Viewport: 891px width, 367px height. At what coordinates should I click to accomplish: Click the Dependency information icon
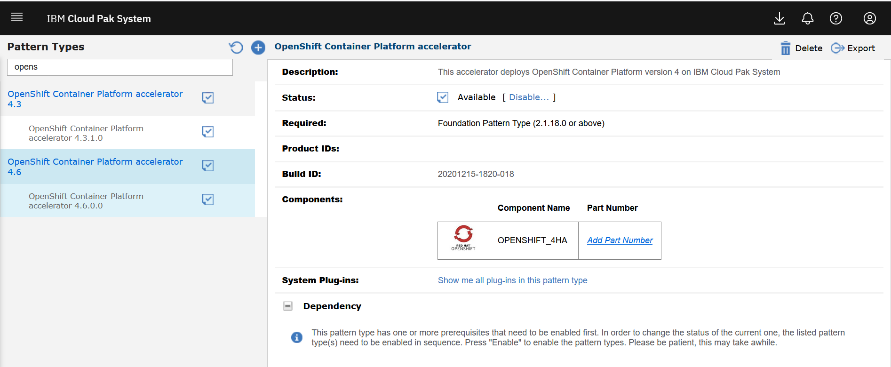tap(297, 337)
